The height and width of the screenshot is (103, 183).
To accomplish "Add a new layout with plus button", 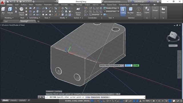I will pos(29,100).
